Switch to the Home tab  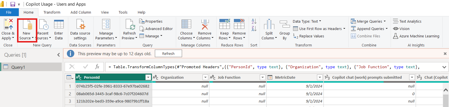pos(28,12)
